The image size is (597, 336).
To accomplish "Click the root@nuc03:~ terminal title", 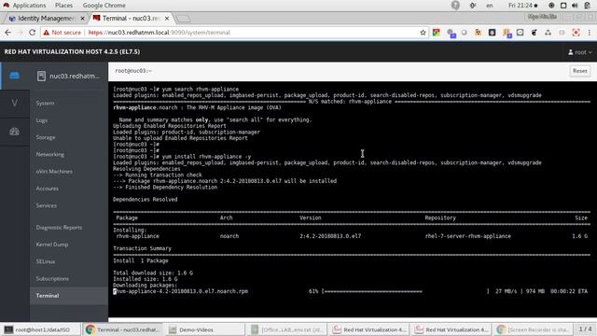I will [x=133, y=71].
